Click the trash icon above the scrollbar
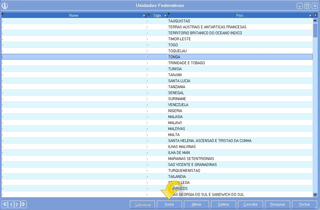The width and height of the screenshot is (320, 210). pyautogui.click(x=315, y=15)
